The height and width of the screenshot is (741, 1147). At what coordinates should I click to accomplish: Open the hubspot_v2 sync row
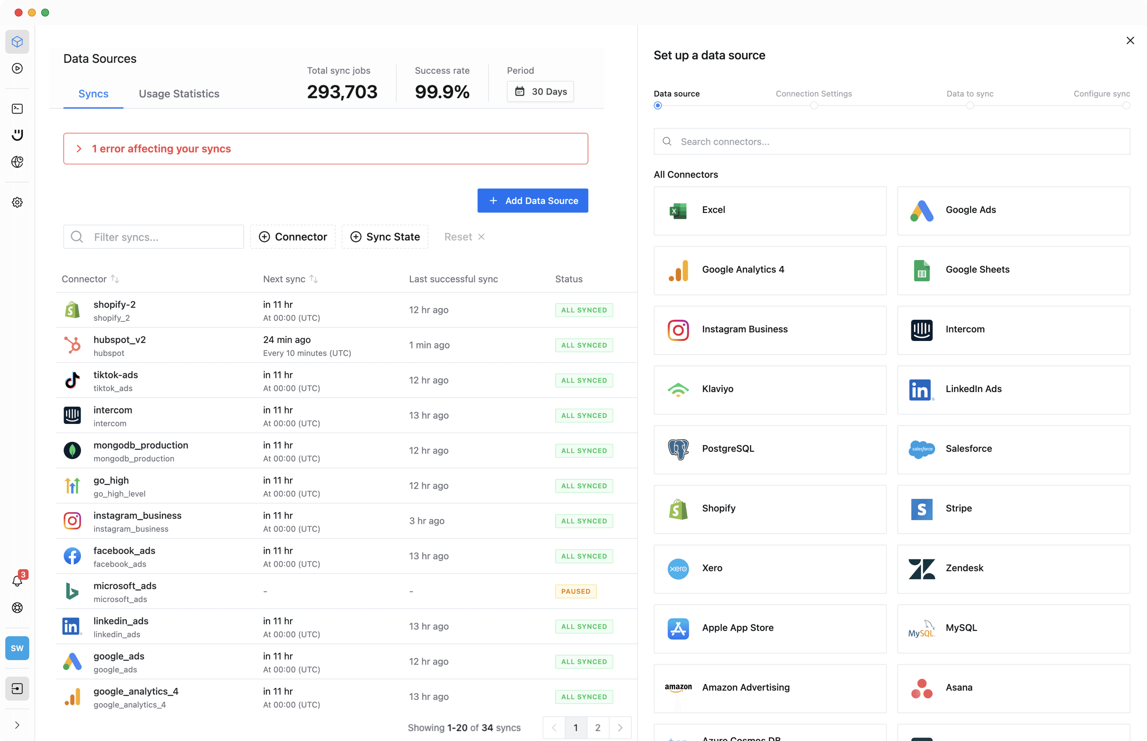pos(346,345)
